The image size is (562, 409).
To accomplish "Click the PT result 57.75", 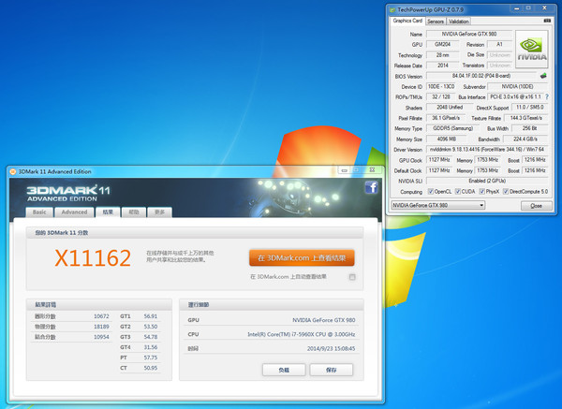I will pyautogui.click(x=151, y=358).
